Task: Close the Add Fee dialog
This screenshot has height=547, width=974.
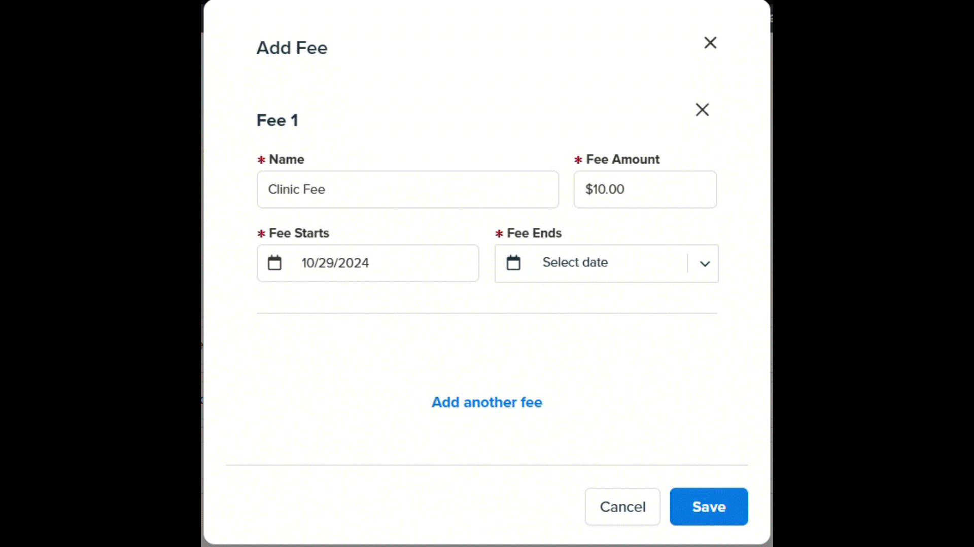Action: [710, 43]
